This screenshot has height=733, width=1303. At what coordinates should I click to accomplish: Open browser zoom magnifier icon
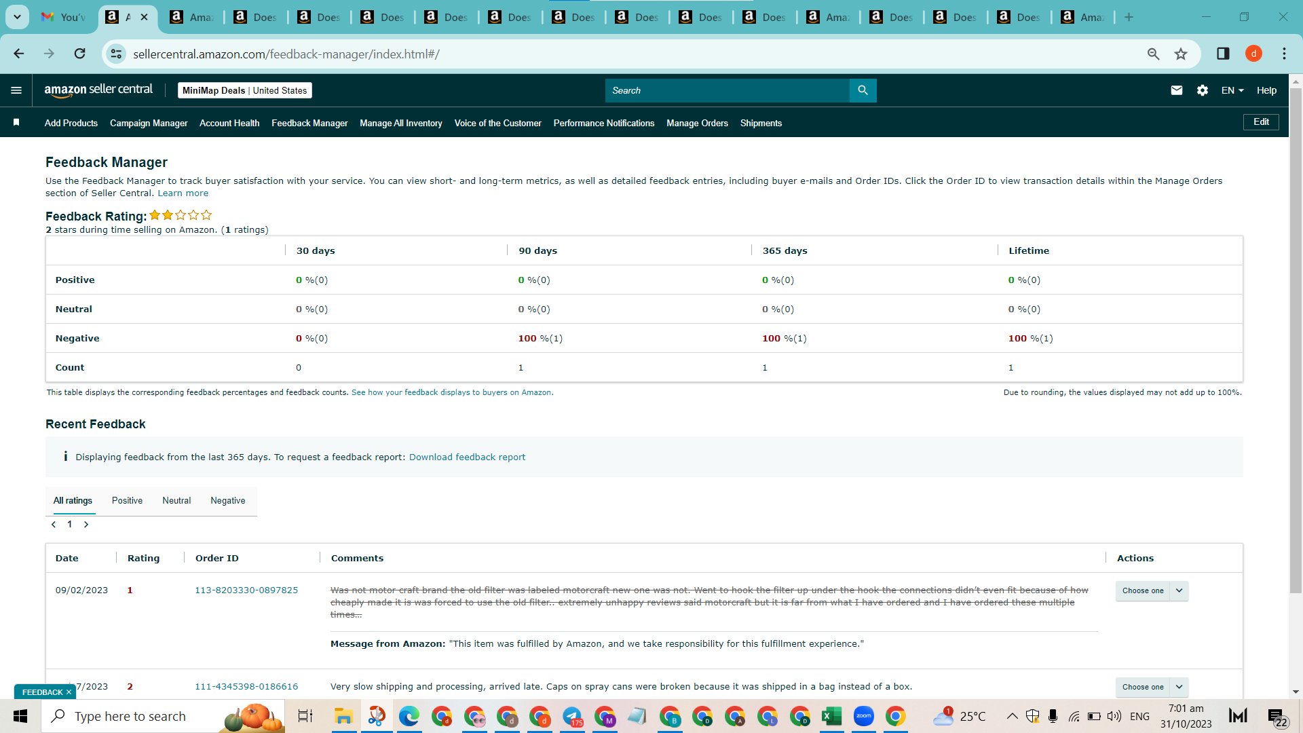tap(1153, 54)
